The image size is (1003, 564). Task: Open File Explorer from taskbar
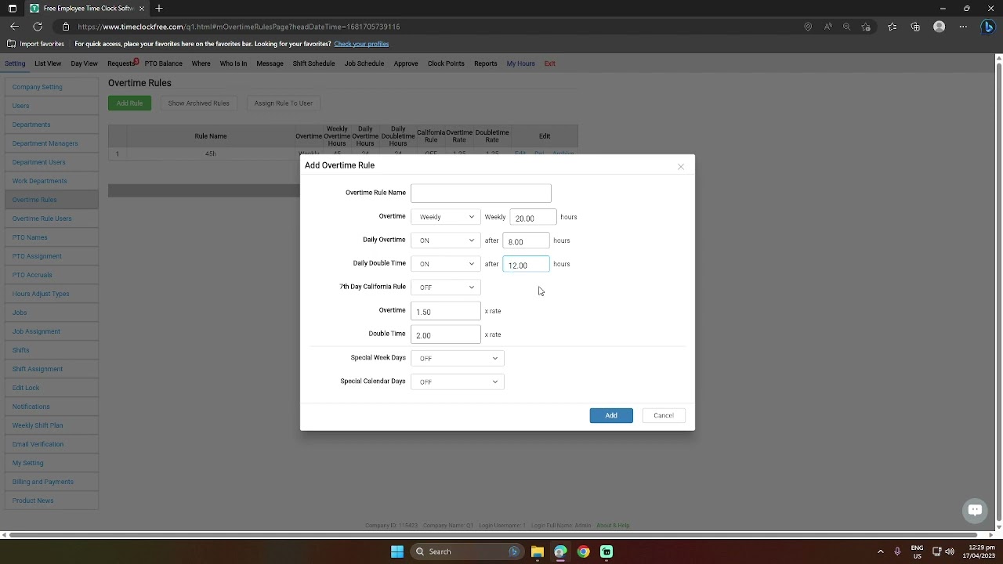pos(537,551)
